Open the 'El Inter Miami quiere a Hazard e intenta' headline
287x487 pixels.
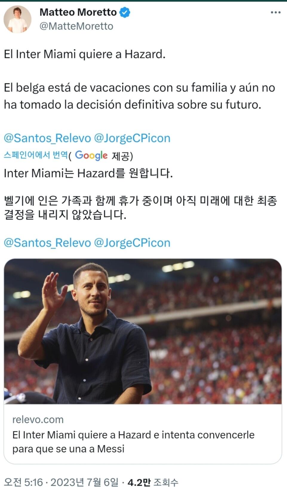coord(133,441)
